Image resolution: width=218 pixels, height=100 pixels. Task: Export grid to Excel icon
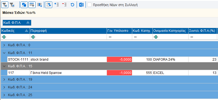(x=81, y=5)
